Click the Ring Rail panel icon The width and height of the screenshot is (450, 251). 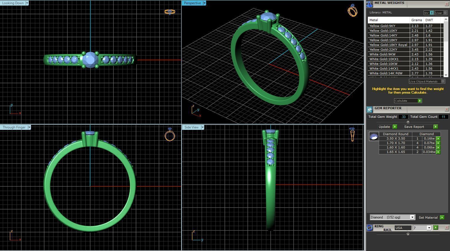tap(370, 228)
